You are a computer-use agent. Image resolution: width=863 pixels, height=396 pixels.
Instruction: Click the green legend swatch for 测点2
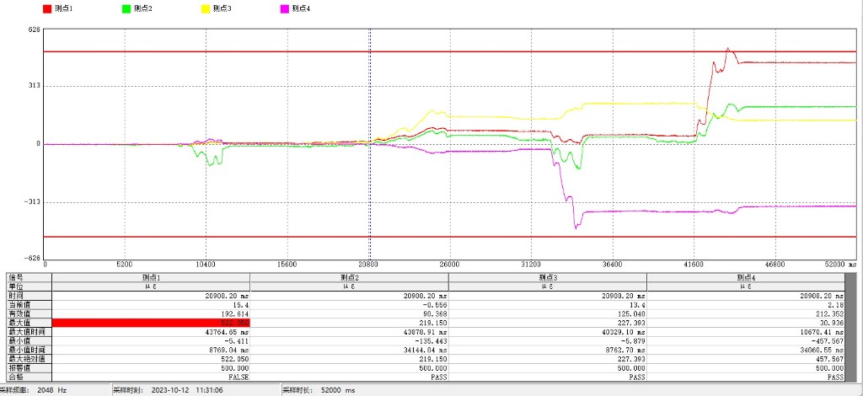point(126,8)
